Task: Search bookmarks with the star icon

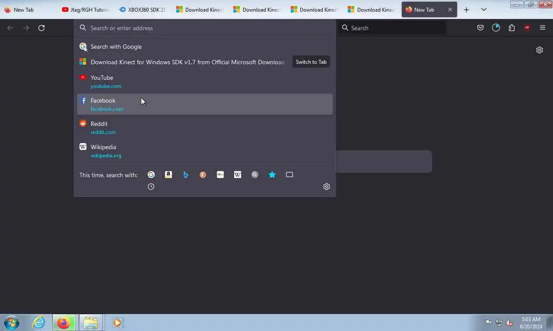Action: (x=272, y=175)
